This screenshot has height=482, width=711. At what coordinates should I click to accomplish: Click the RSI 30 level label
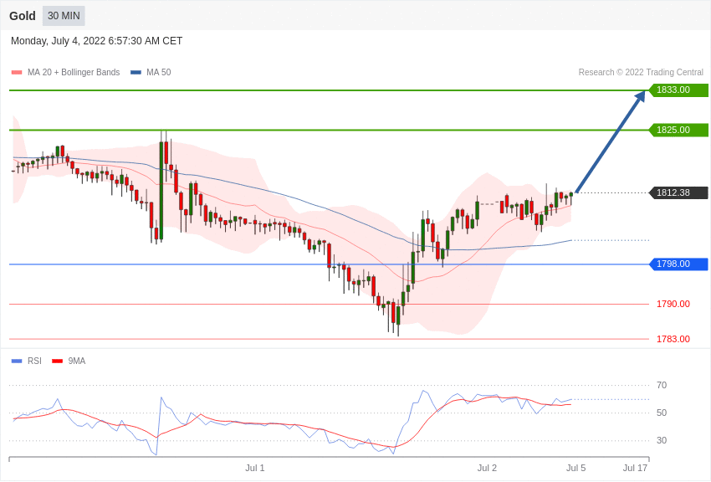662,440
